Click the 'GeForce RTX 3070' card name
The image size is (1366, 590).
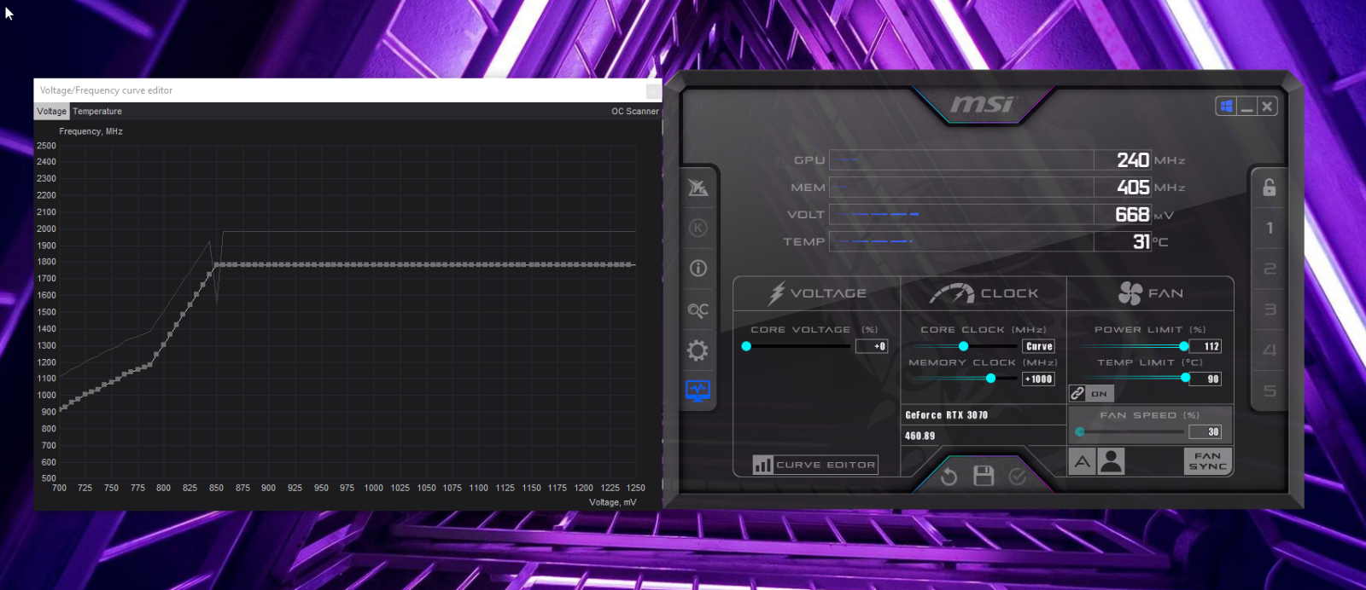[x=946, y=415]
